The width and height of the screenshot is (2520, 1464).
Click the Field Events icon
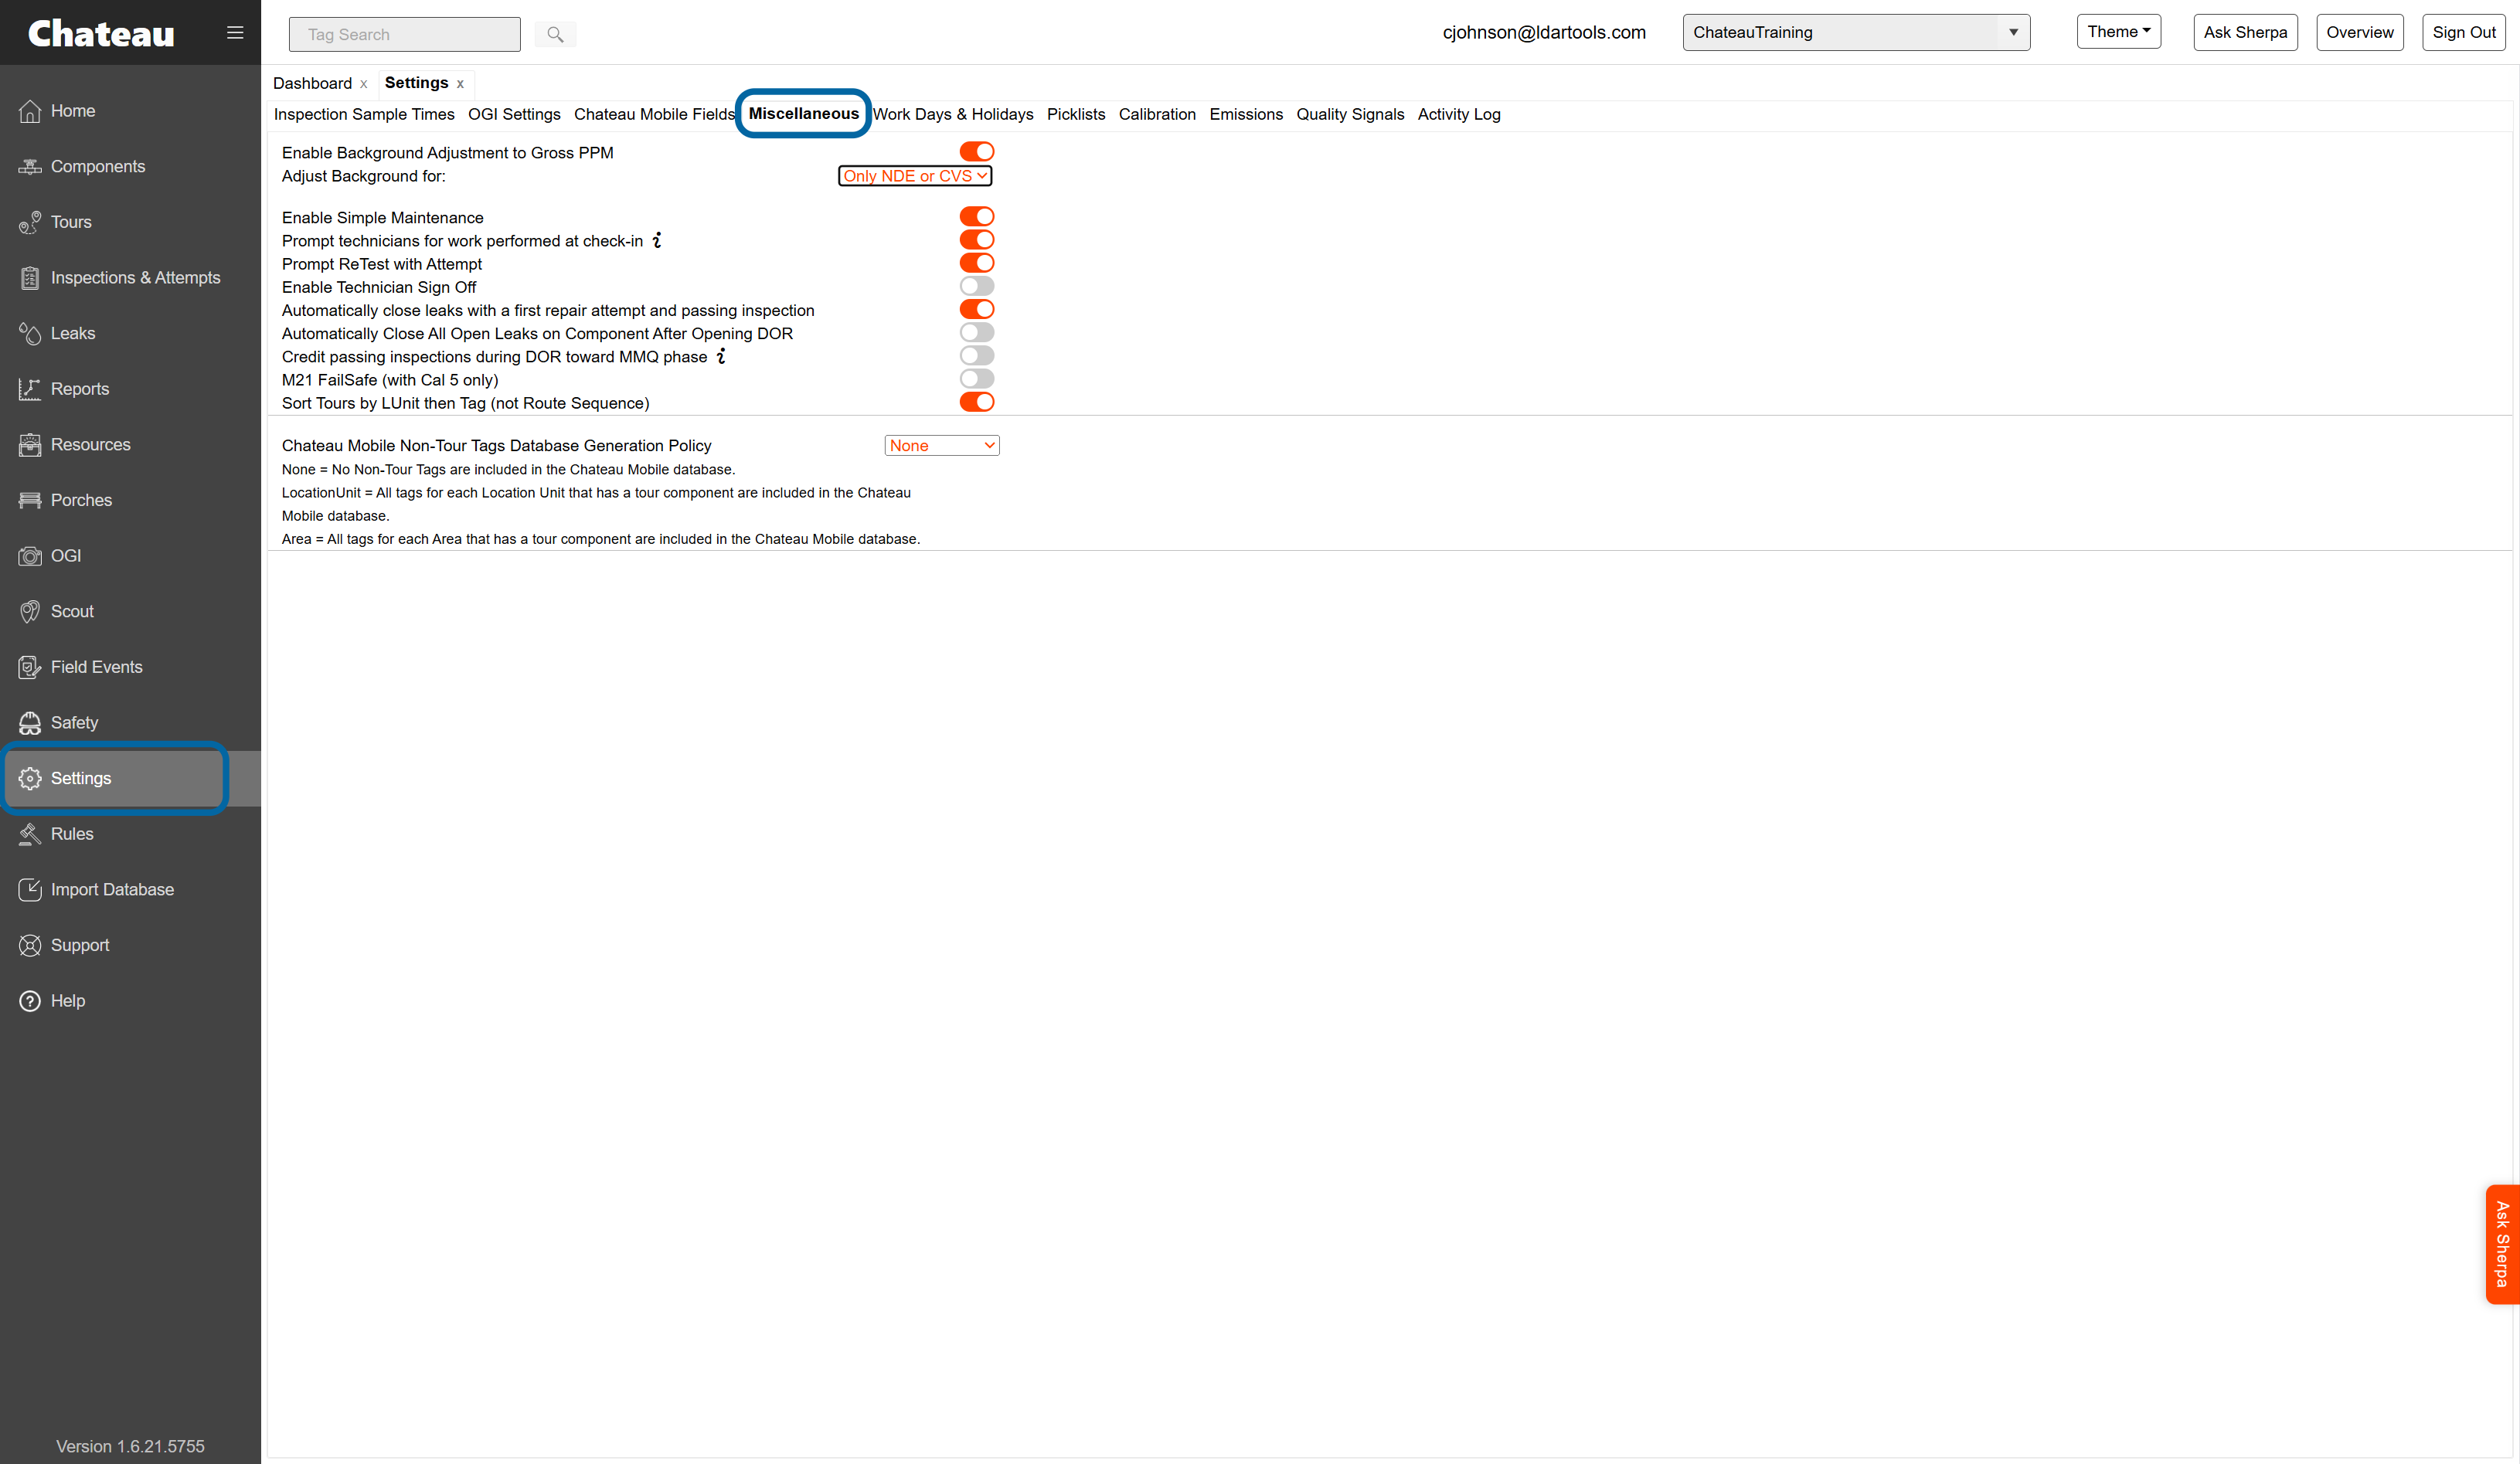click(x=30, y=667)
